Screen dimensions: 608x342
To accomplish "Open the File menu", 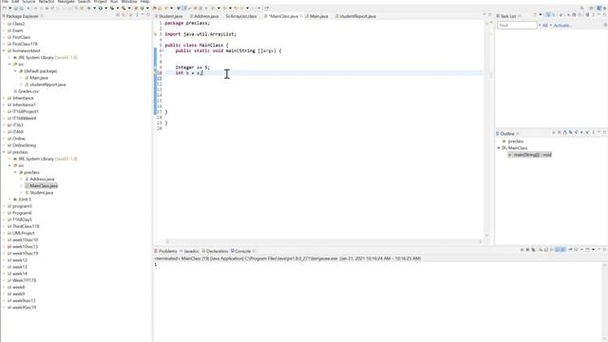I will coord(5,2).
